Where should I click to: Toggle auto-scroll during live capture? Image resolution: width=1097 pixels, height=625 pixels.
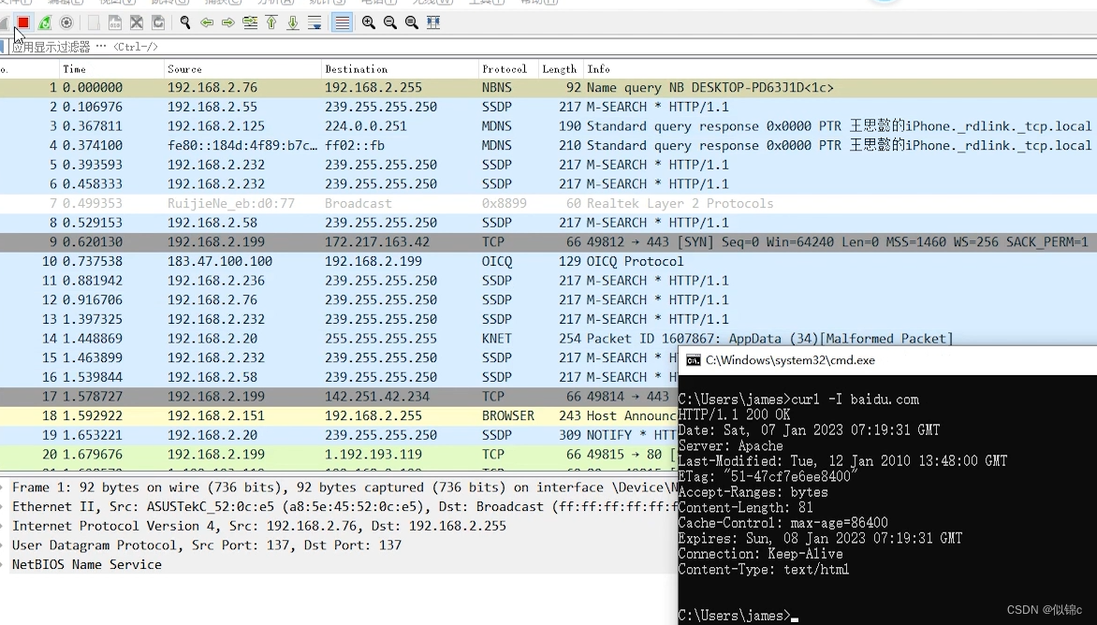(x=314, y=23)
